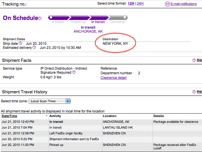This screenshot has width=202, height=152.
Task: Click the help icon next to Ship date
Action: (20, 43)
